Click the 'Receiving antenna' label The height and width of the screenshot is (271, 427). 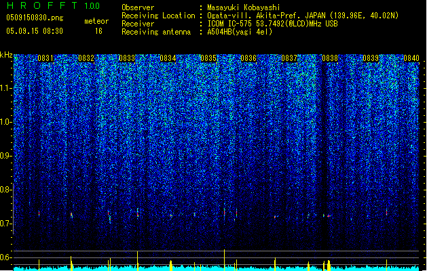click(156, 32)
